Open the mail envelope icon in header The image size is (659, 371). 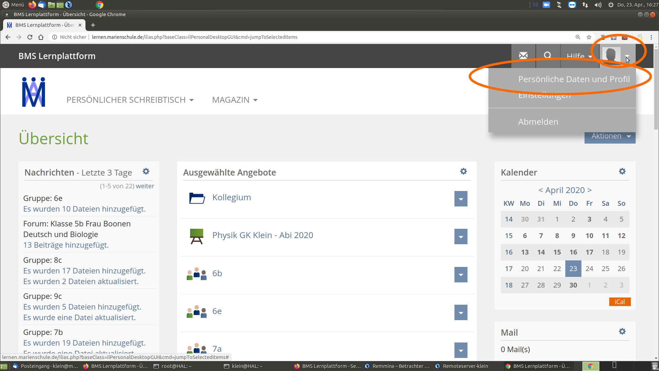coord(523,56)
